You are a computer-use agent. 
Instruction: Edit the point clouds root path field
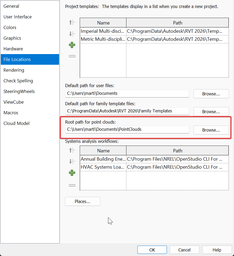tap(127, 129)
